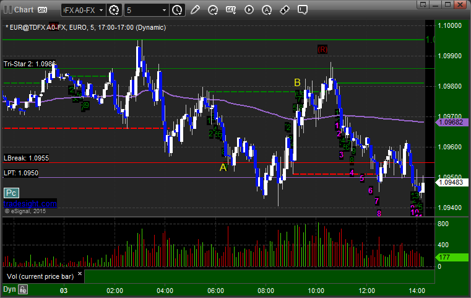471x298 pixels.
Task: Open the tradesight.com link
Action: (30, 204)
